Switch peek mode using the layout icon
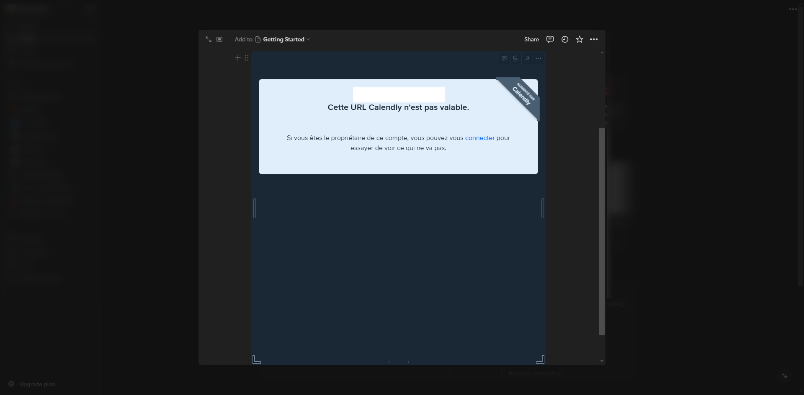 pyautogui.click(x=219, y=39)
